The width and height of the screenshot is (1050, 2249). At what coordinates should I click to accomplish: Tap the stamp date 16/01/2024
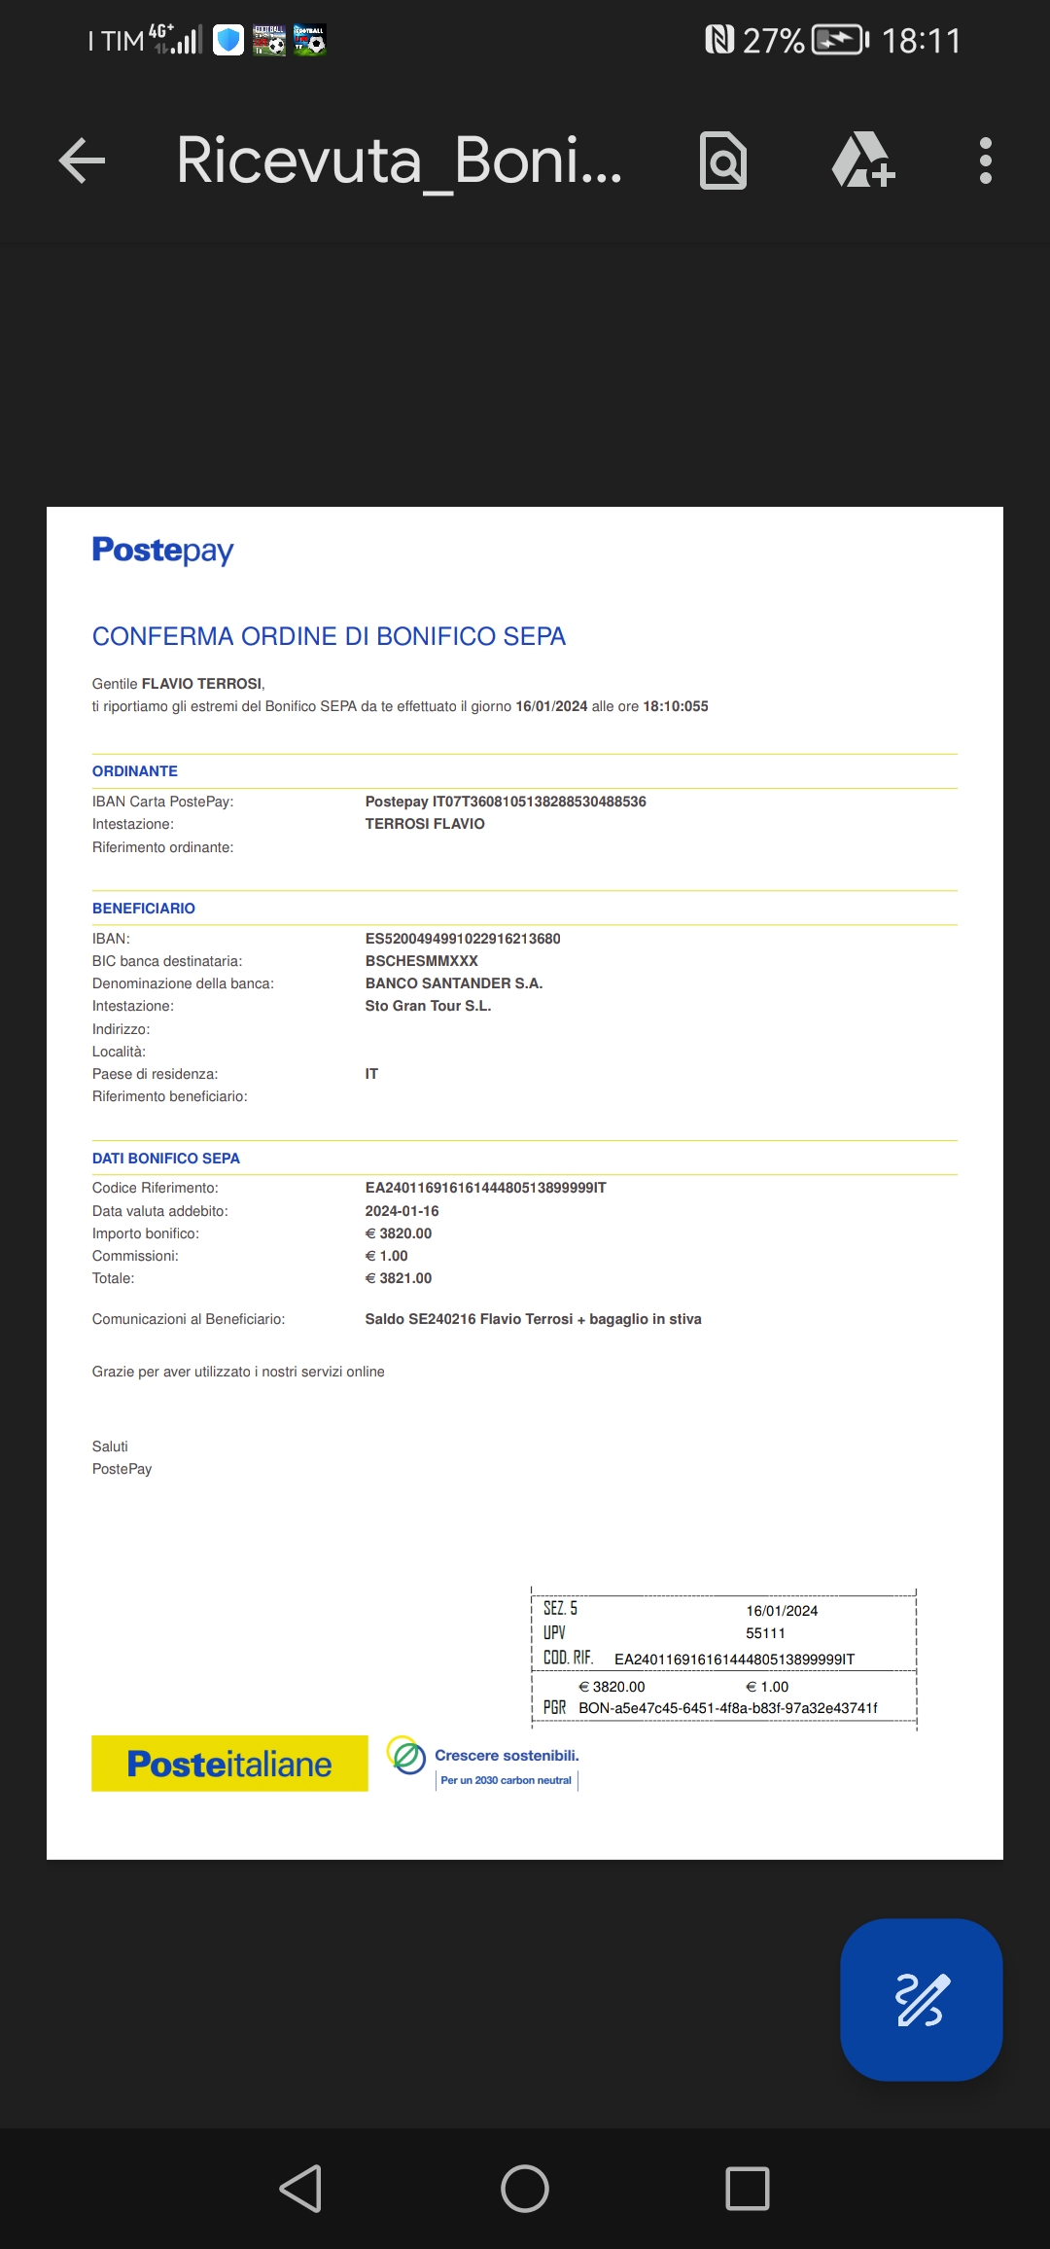tap(782, 1611)
